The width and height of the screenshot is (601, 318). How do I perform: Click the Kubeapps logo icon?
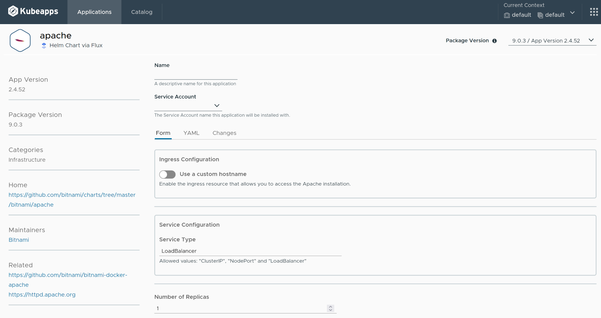(13, 12)
